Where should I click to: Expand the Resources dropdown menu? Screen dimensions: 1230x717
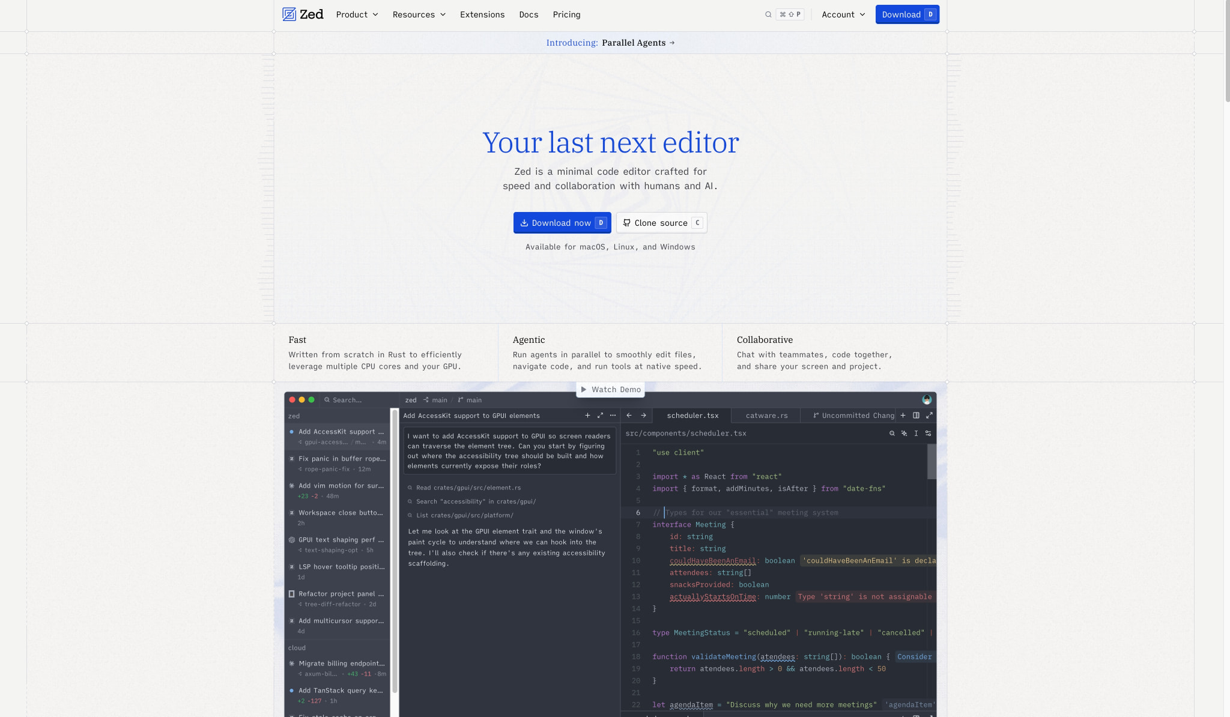click(x=419, y=14)
